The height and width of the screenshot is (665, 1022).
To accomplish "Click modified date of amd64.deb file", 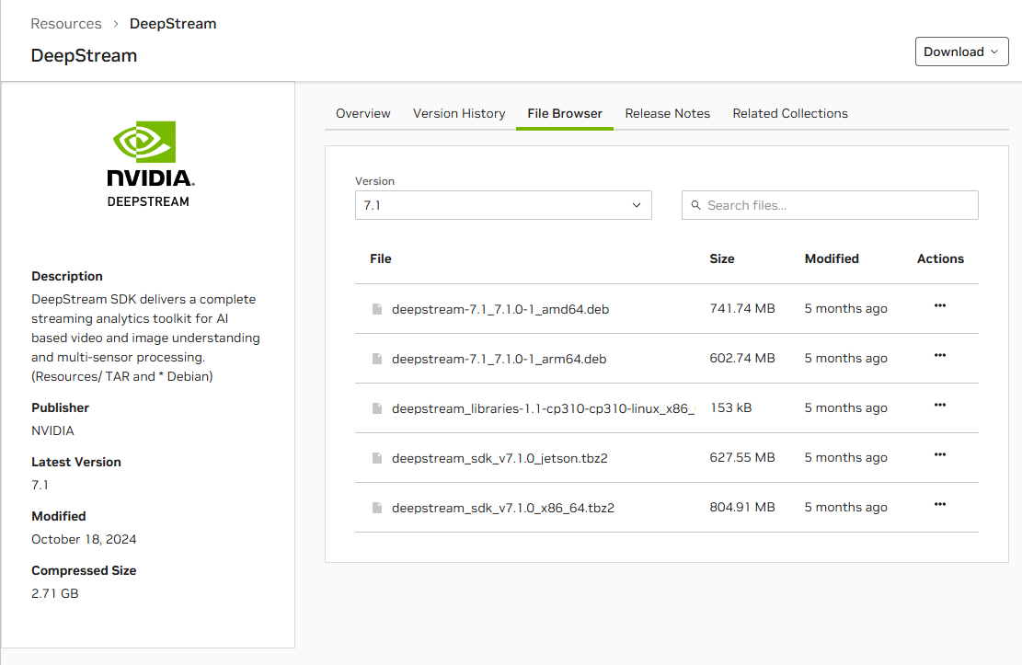I will pos(845,308).
